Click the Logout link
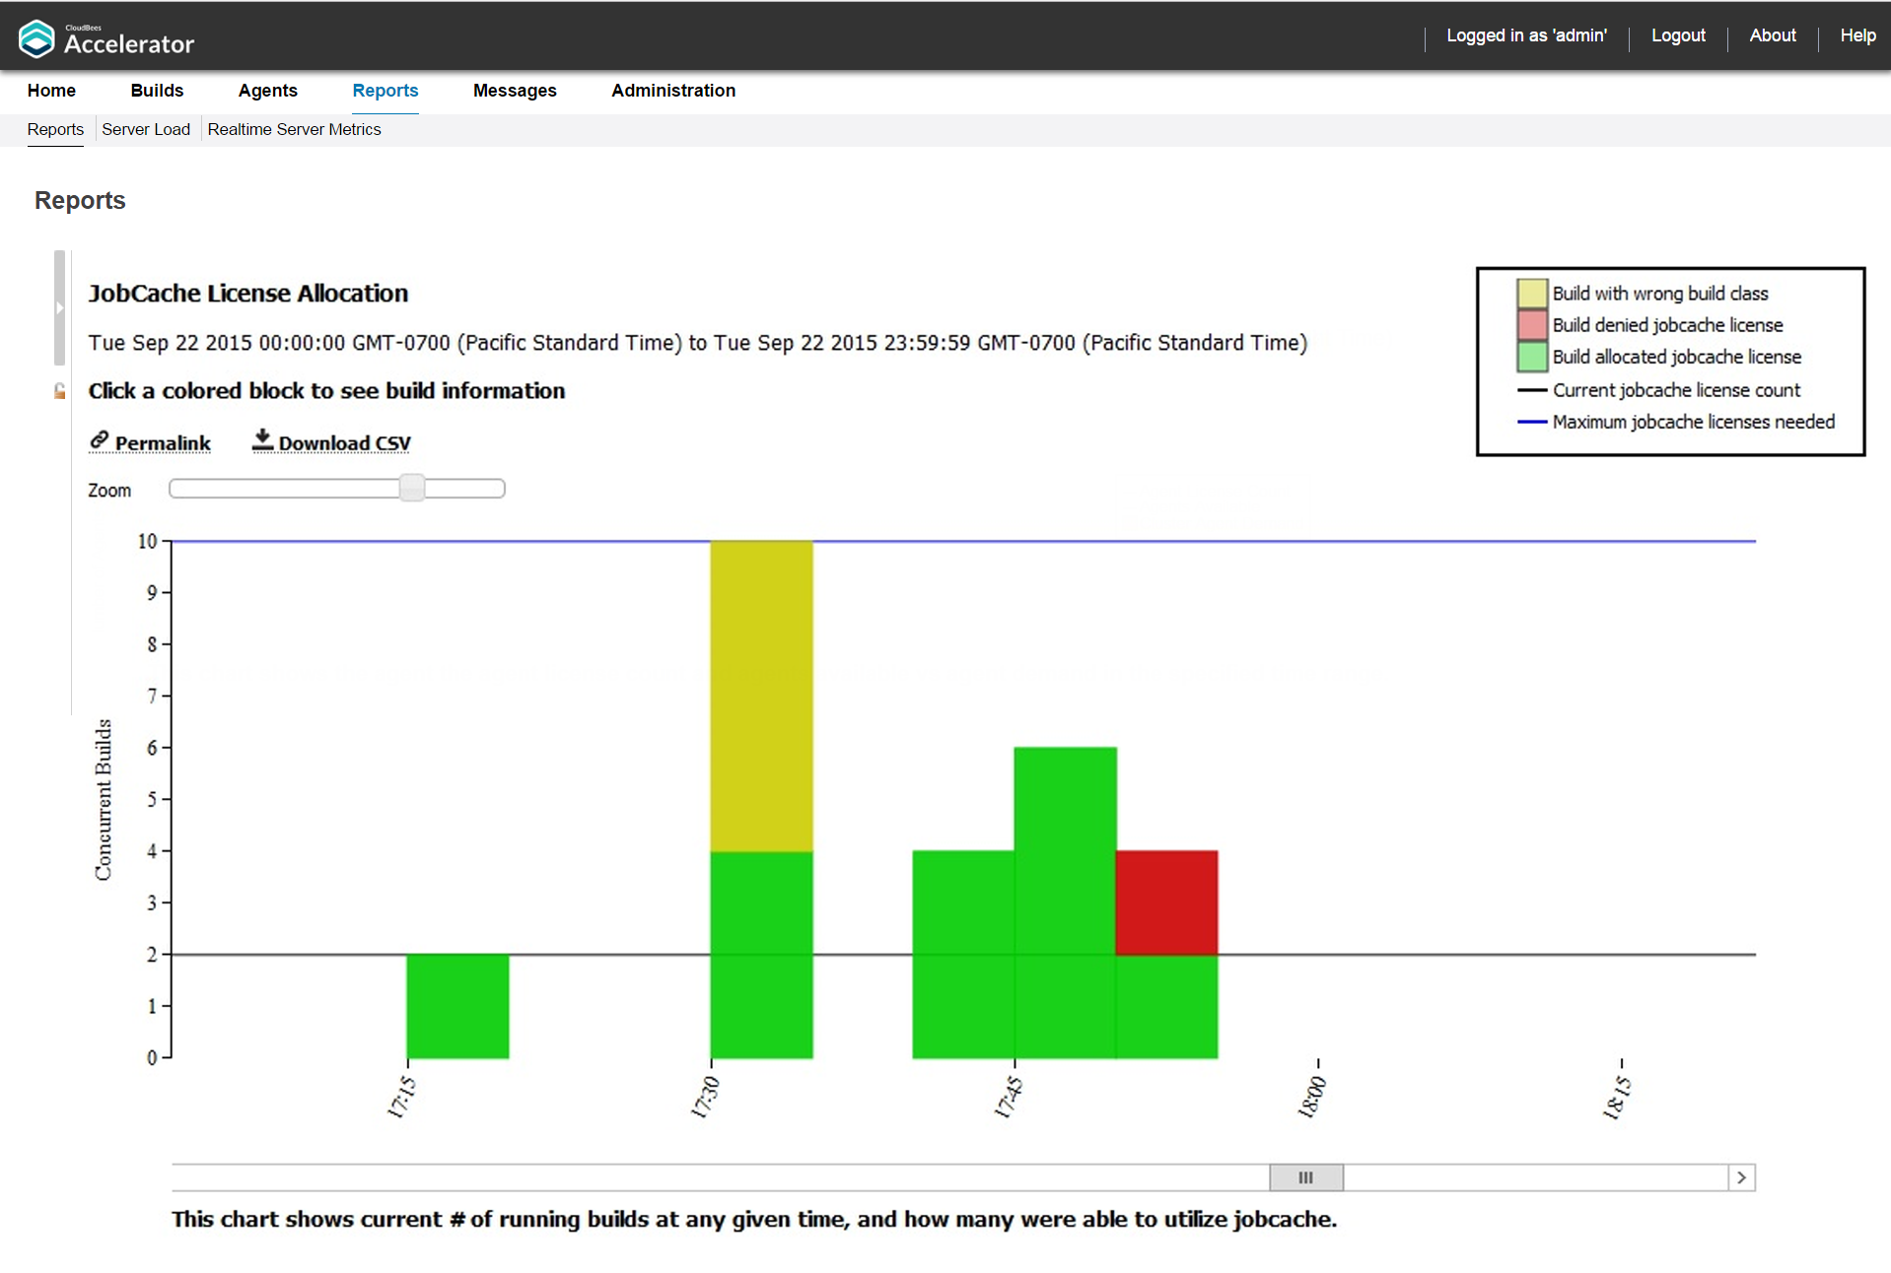The height and width of the screenshot is (1273, 1891). 1678,35
